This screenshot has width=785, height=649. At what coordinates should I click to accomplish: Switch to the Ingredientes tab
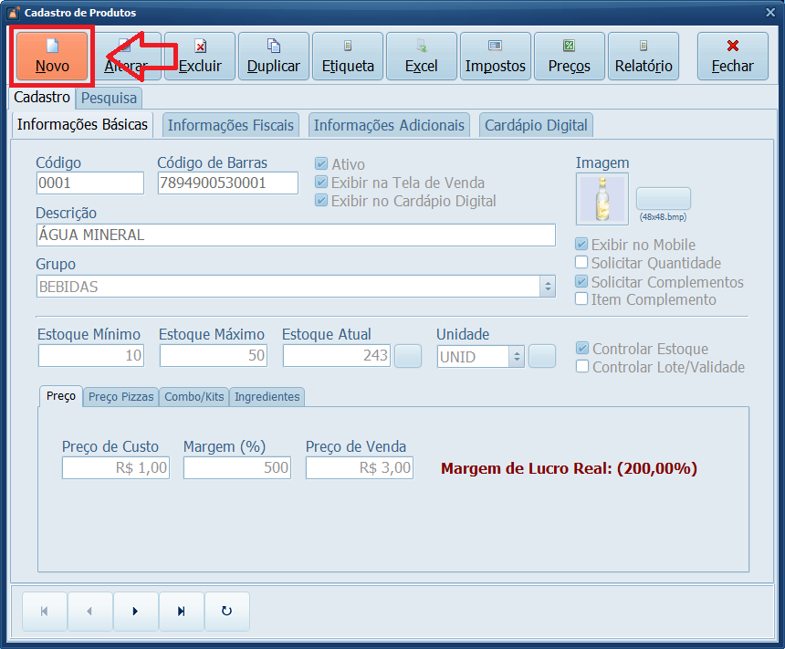coord(267,396)
